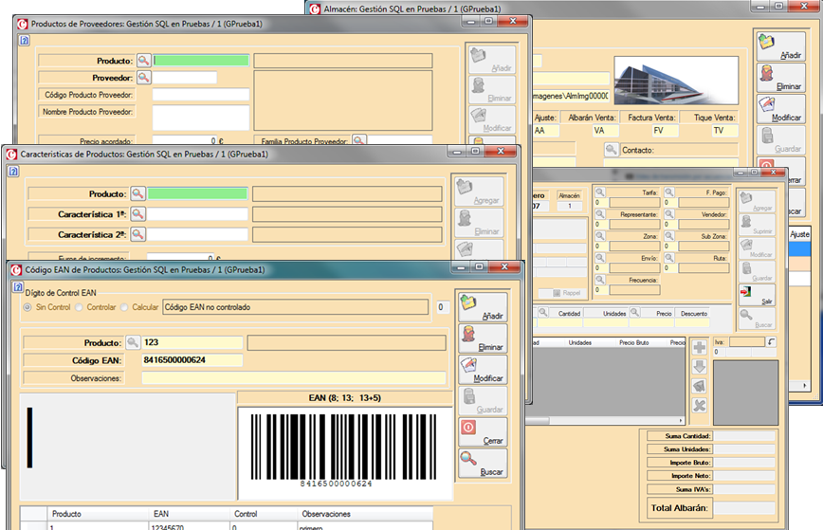
Task: Click Modificar button in Productos de Proveedores window
Action: click(x=492, y=119)
